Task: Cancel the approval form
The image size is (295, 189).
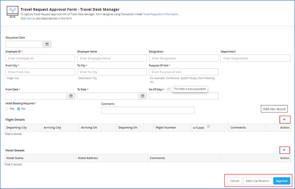Action: tap(234, 181)
